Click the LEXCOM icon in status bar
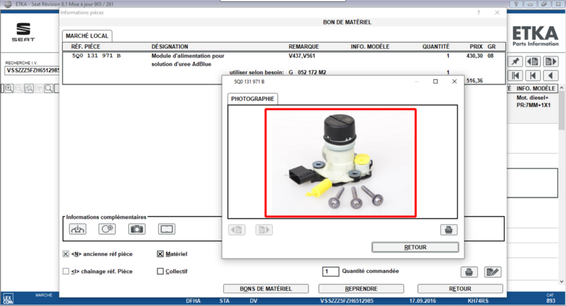Image resolution: width=566 pixels, height=306 pixels. tap(8, 299)
